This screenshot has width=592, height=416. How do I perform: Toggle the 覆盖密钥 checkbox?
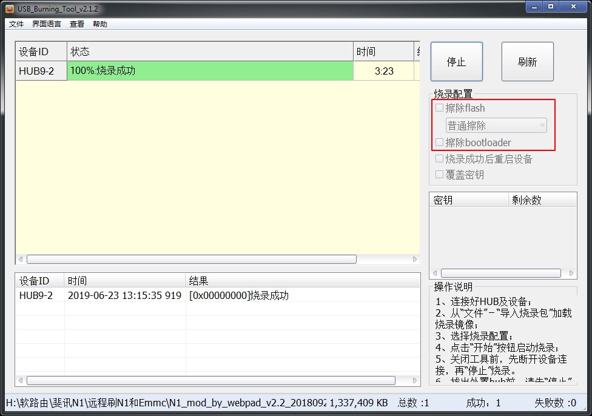tap(439, 175)
